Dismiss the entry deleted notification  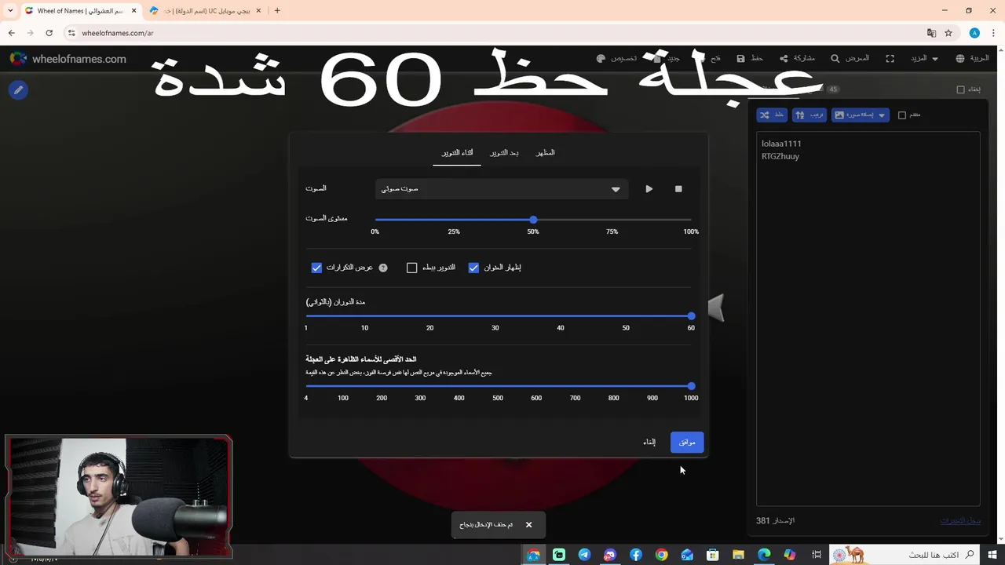(x=528, y=525)
